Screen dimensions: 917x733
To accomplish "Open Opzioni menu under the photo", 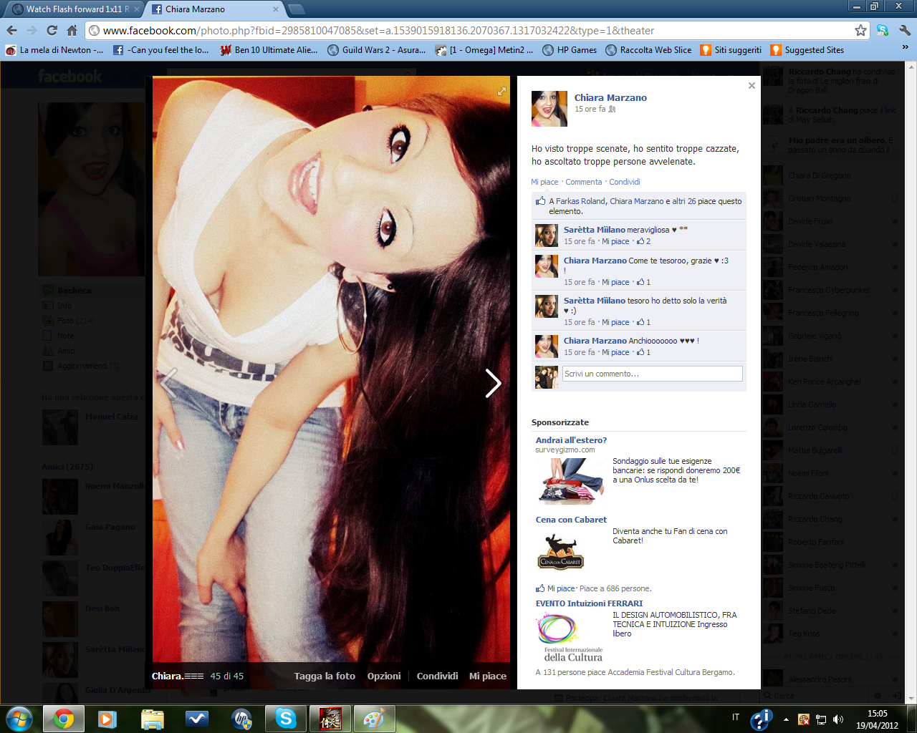I will click(x=384, y=676).
